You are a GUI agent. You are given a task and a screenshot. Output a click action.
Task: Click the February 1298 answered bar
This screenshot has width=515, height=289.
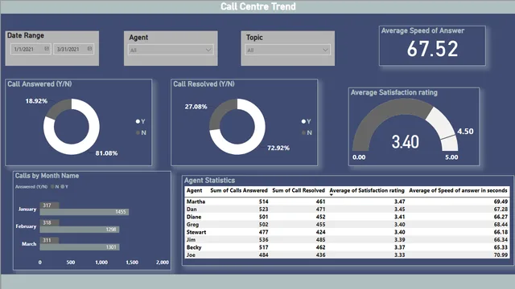click(80, 230)
